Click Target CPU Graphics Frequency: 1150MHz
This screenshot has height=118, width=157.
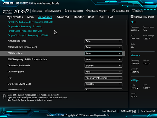coord(28,35)
